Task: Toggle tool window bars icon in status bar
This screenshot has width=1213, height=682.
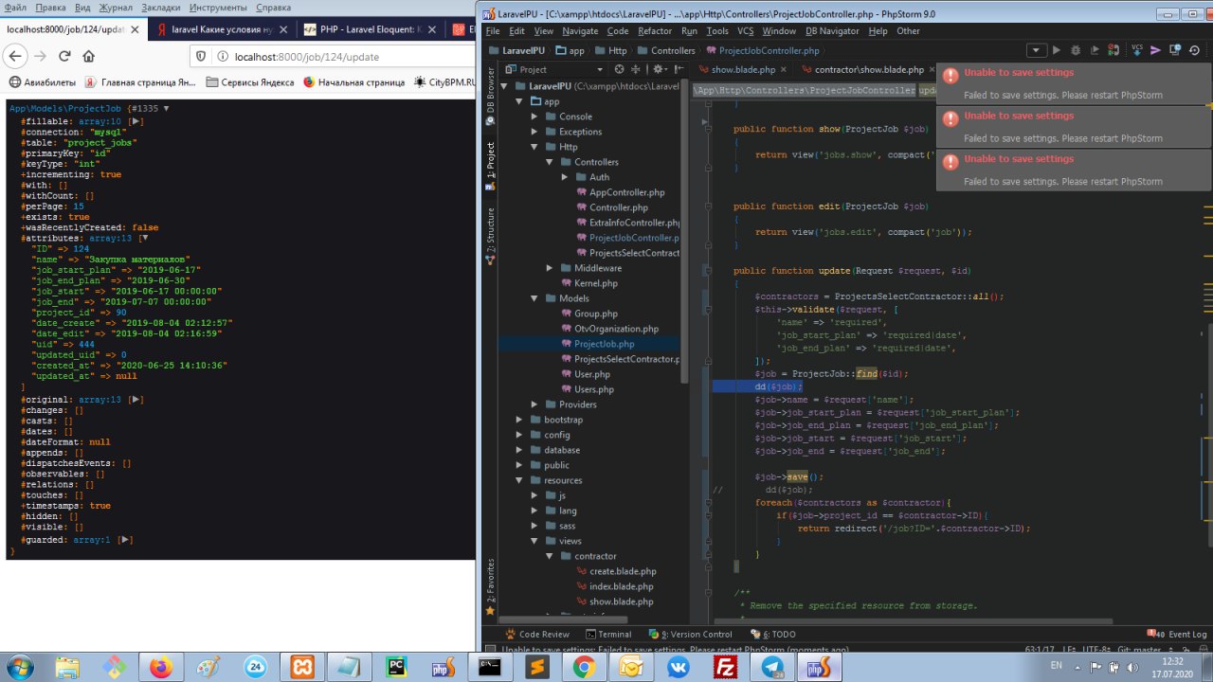Action: [489, 651]
